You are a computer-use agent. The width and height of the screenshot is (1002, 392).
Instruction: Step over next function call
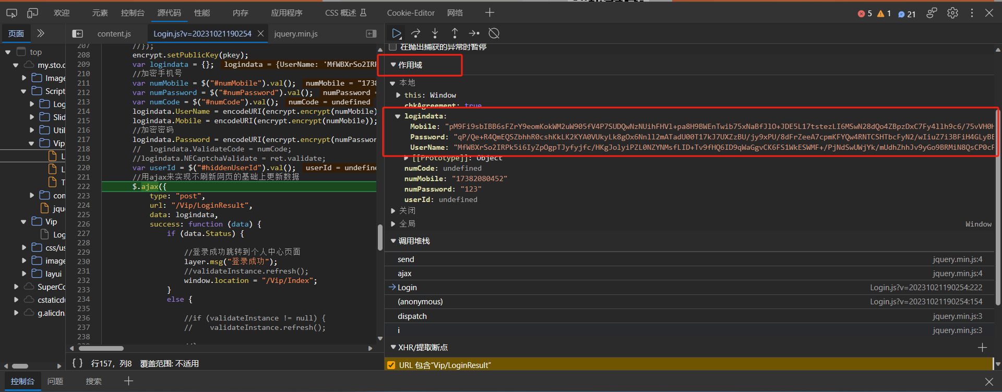tap(415, 33)
